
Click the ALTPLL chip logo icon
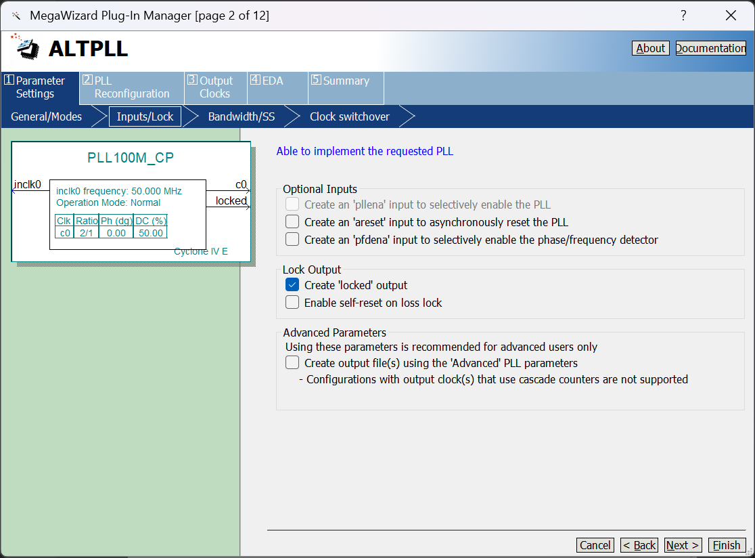(x=25, y=47)
